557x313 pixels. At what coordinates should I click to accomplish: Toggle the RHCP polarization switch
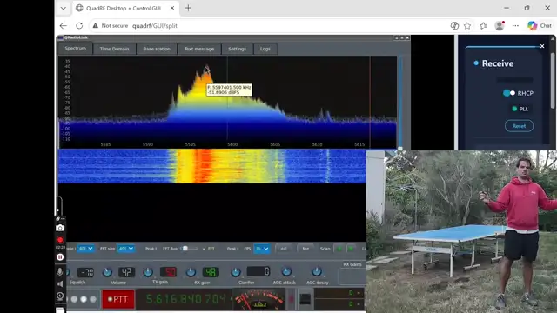(x=509, y=93)
